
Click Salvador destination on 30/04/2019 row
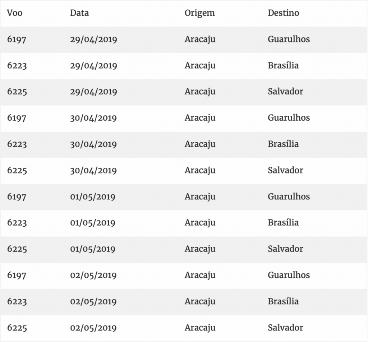coord(285,170)
